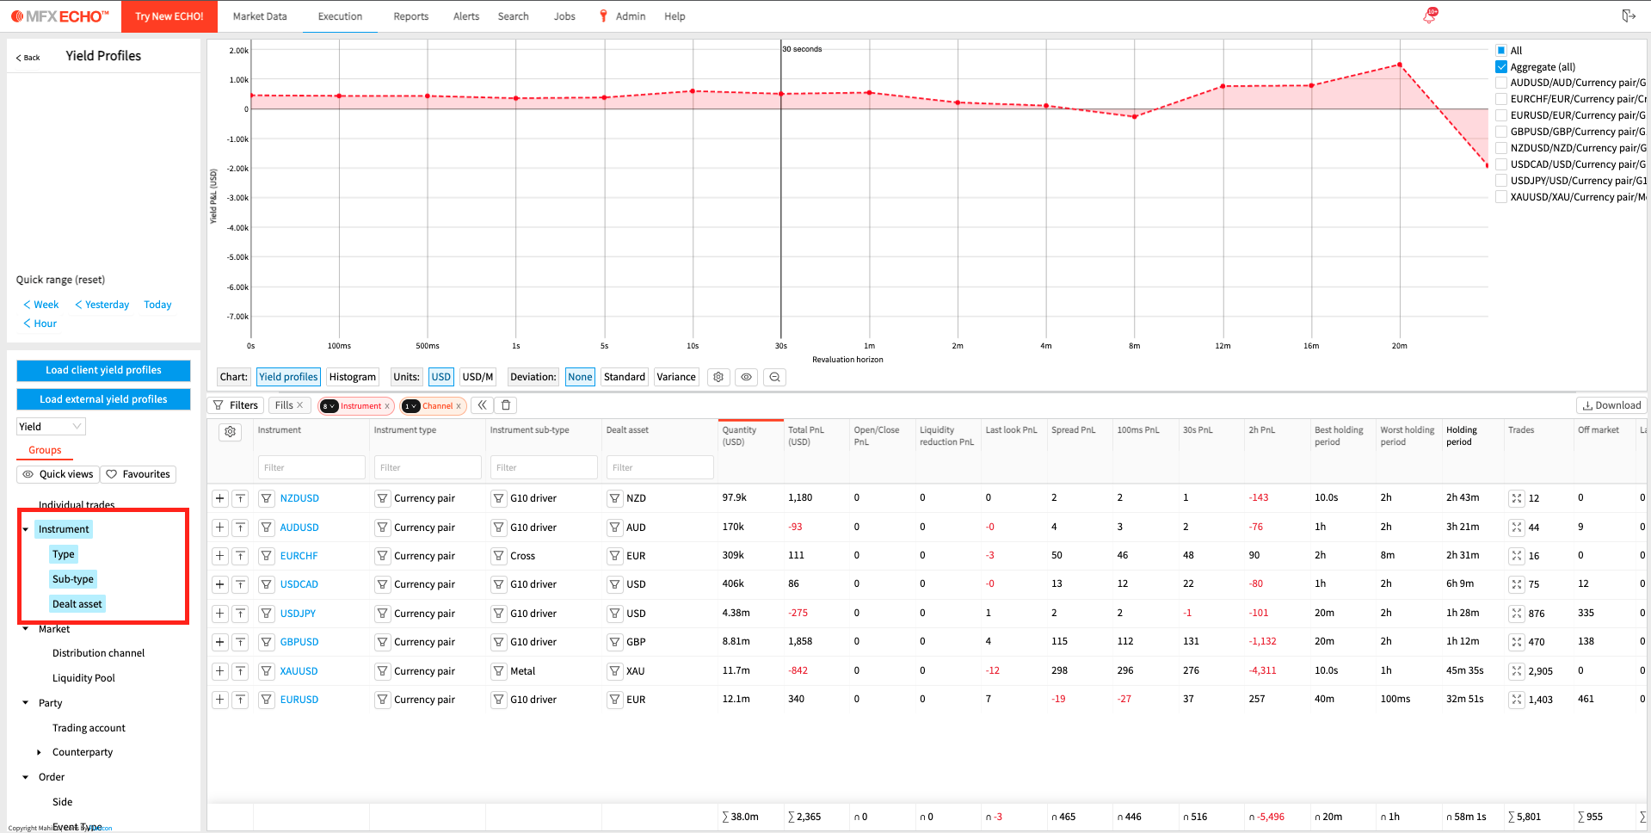Collapse the Party tree group arrow
Image resolution: width=1651 pixels, height=833 pixels.
(x=26, y=703)
